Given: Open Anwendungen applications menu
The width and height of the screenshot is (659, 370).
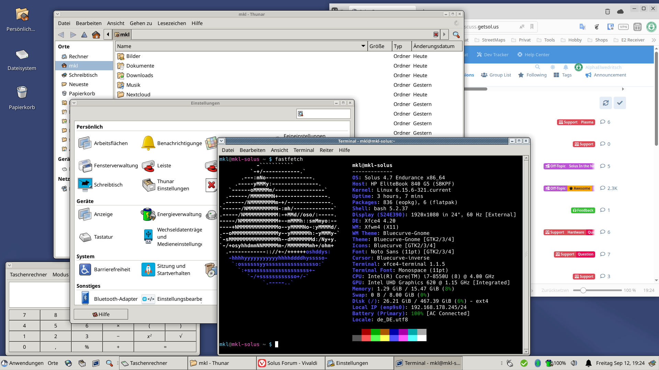Looking at the screenshot, I should click(22, 363).
